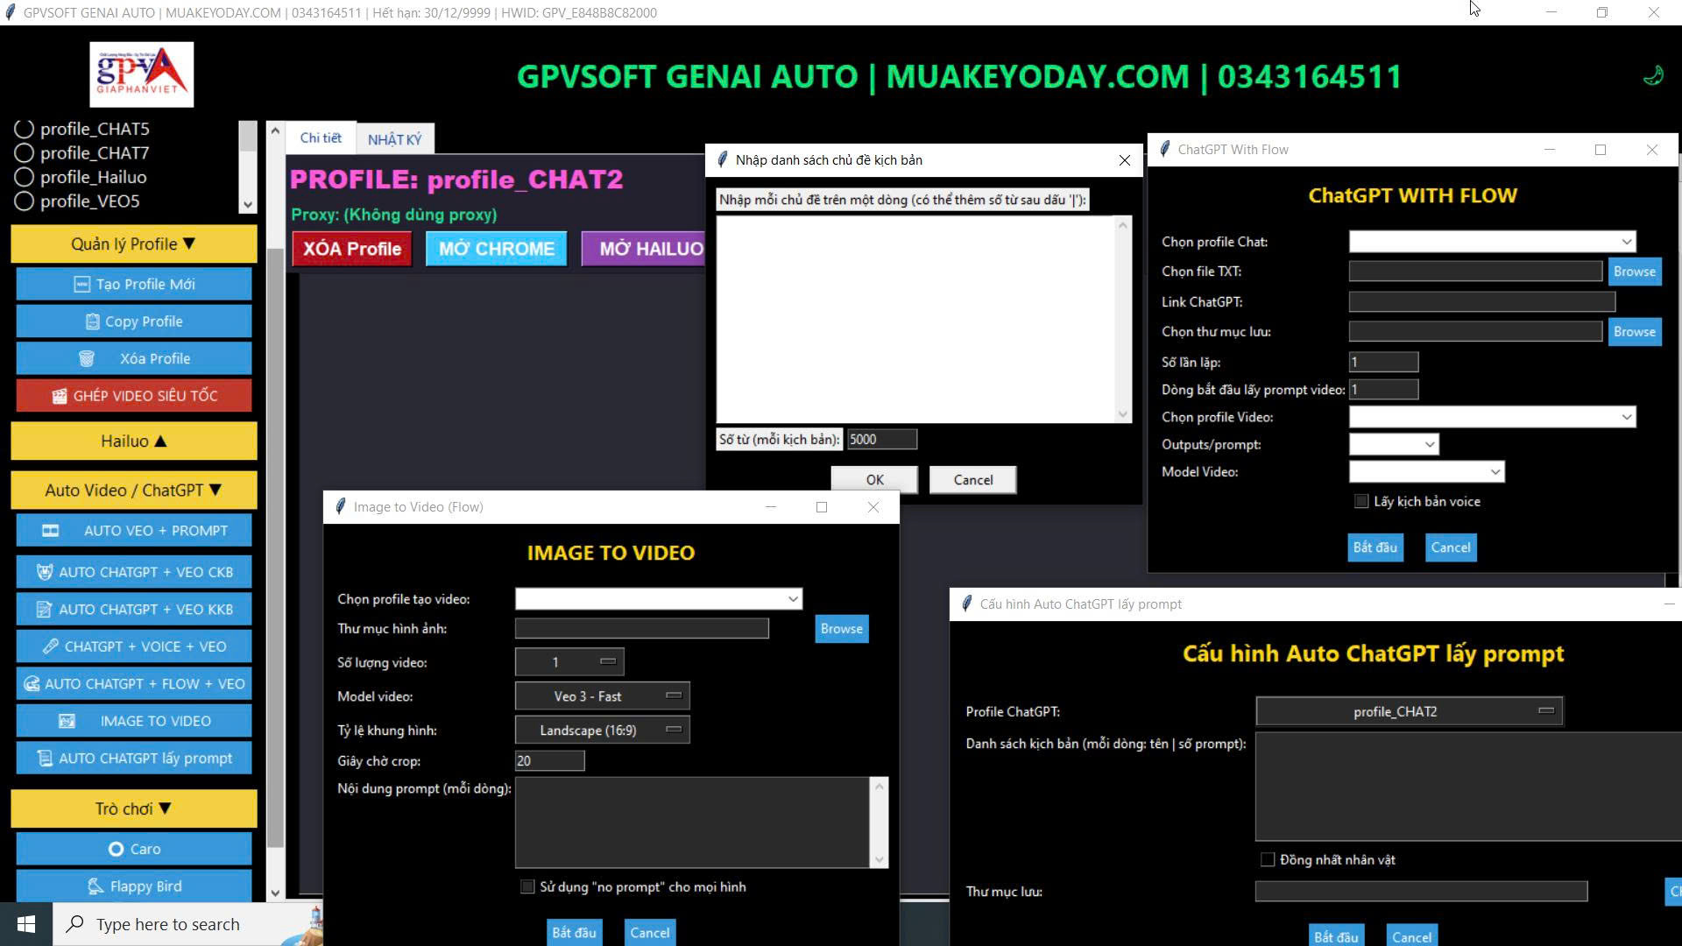Click the crescent moon theme icon
The height and width of the screenshot is (946, 1682).
1652,76
